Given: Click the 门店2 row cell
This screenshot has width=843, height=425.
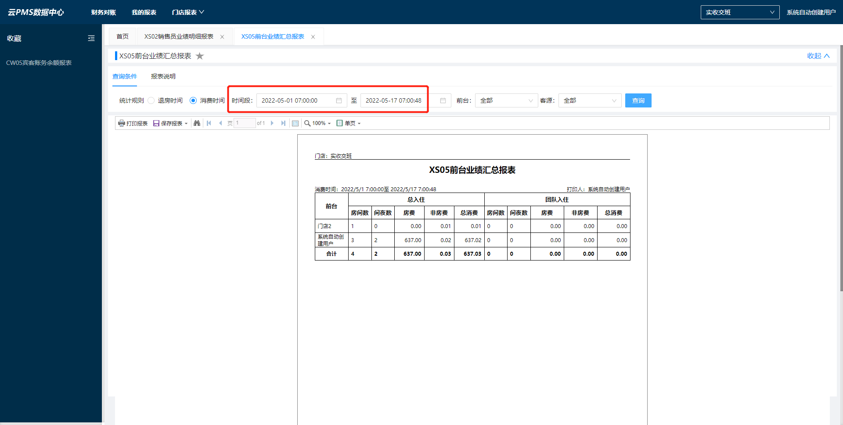Looking at the screenshot, I should click(331, 226).
